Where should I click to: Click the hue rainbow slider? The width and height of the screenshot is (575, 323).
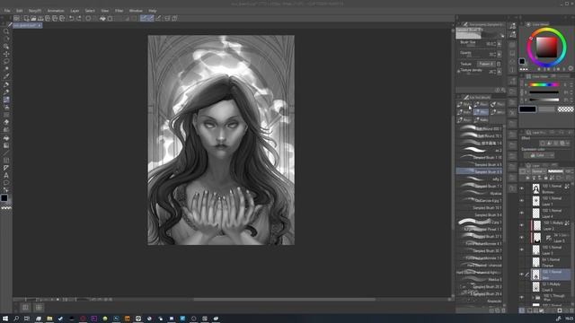544,84
